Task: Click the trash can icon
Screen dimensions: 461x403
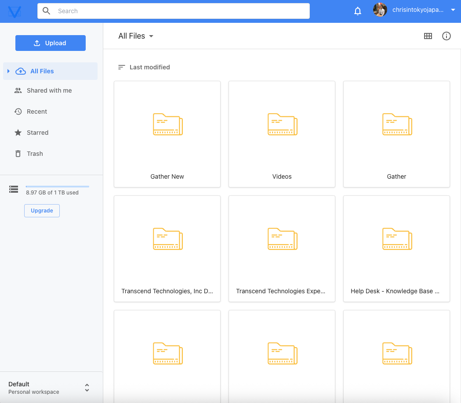Action: (x=18, y=154)
